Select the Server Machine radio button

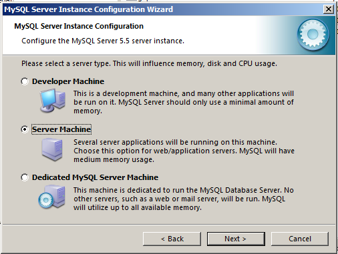25,129
